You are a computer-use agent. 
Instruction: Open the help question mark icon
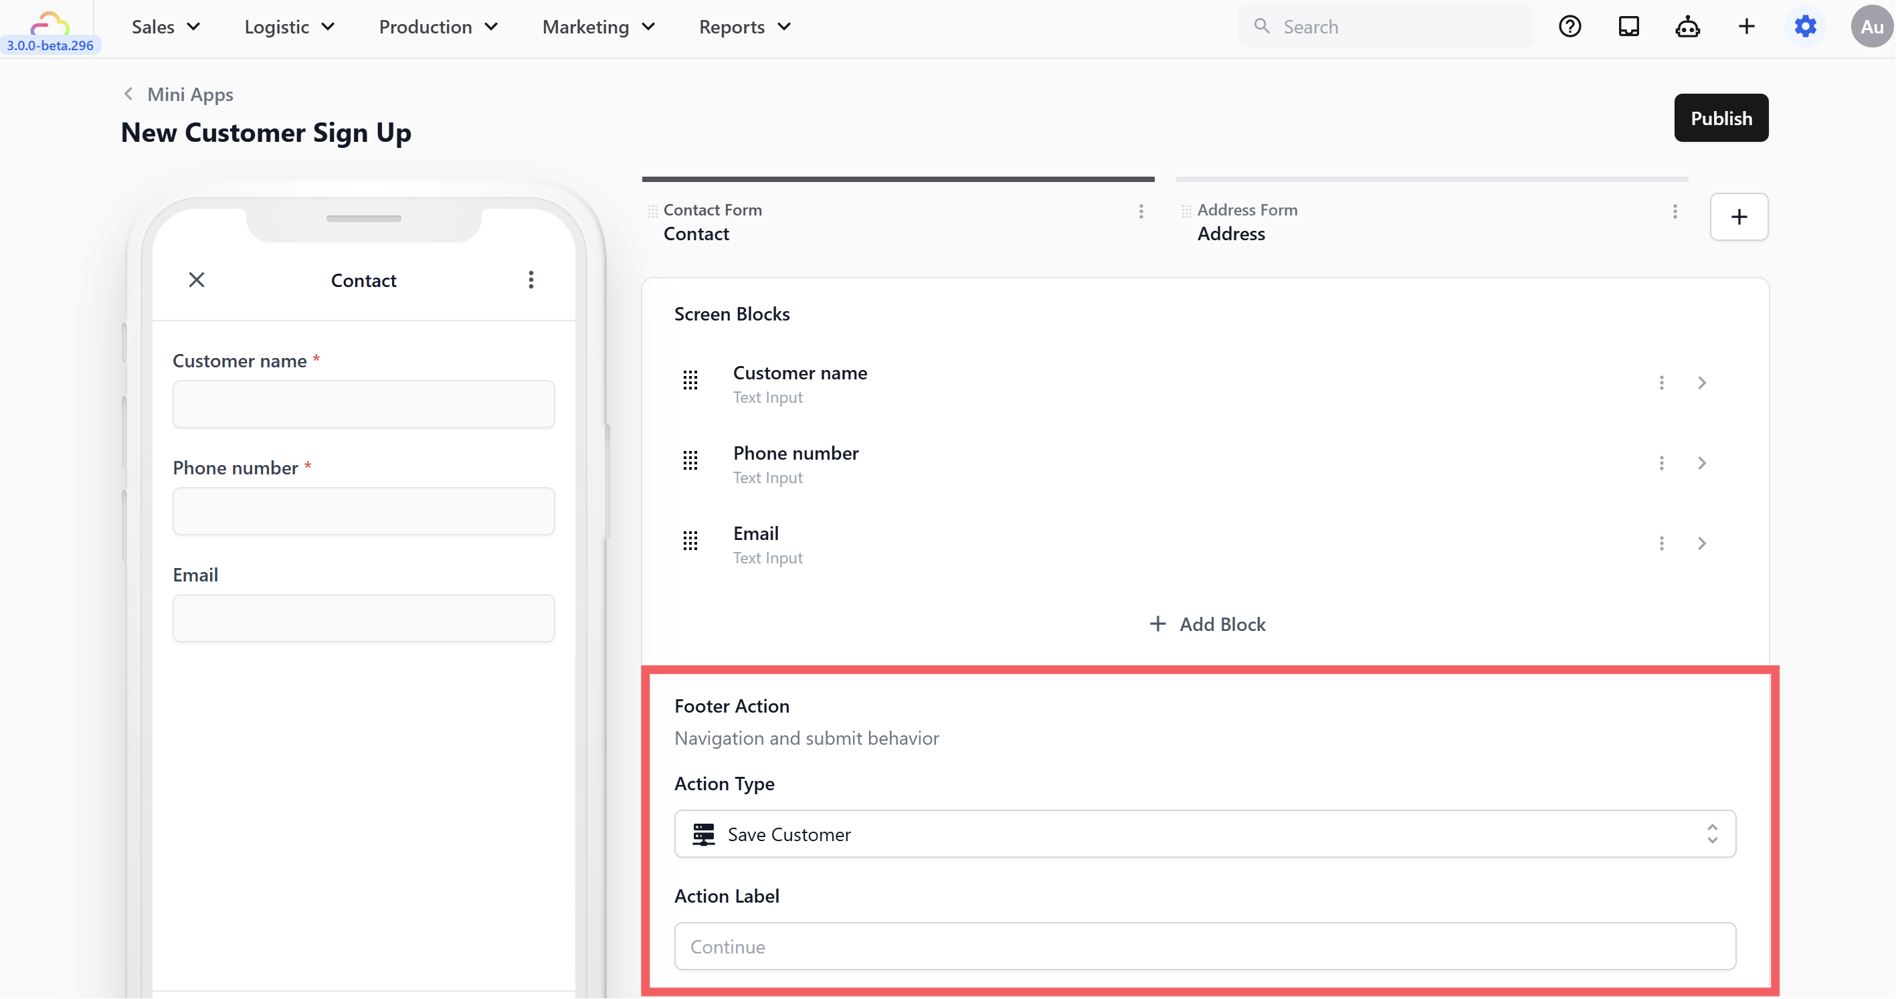pos(1570,27)
